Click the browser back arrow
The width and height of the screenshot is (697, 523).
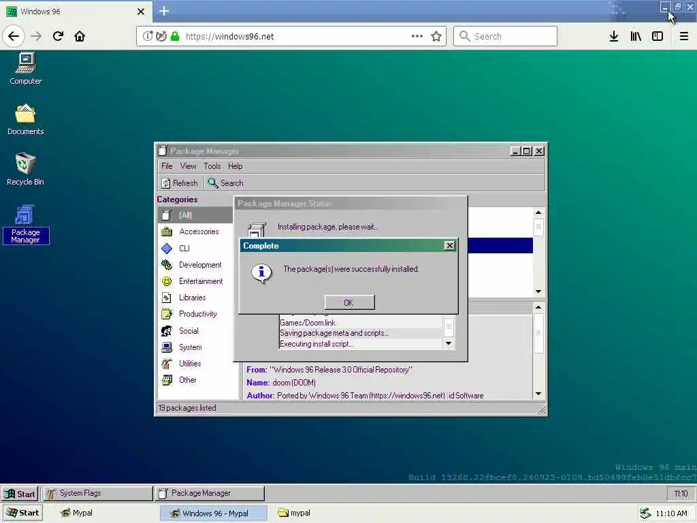[x=14, y=36]
